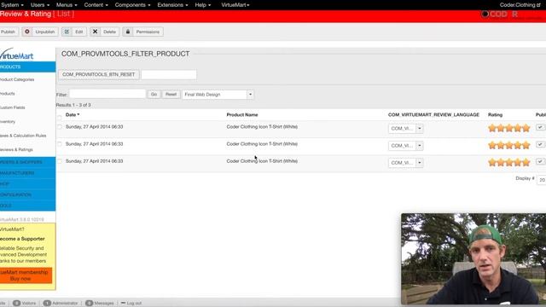This screenshot has width=546, height=307.
Task: Click the Edit pencil icon in the toolbar
Action: (67, 32)
